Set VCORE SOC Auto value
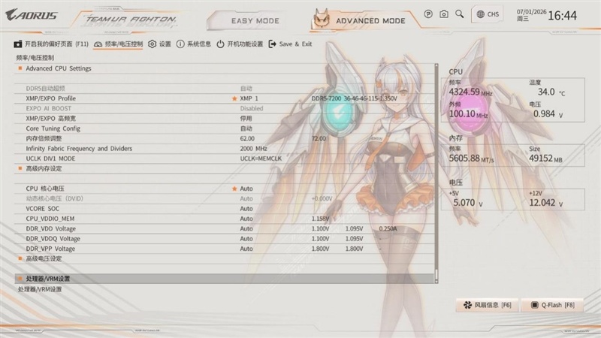 246,209
